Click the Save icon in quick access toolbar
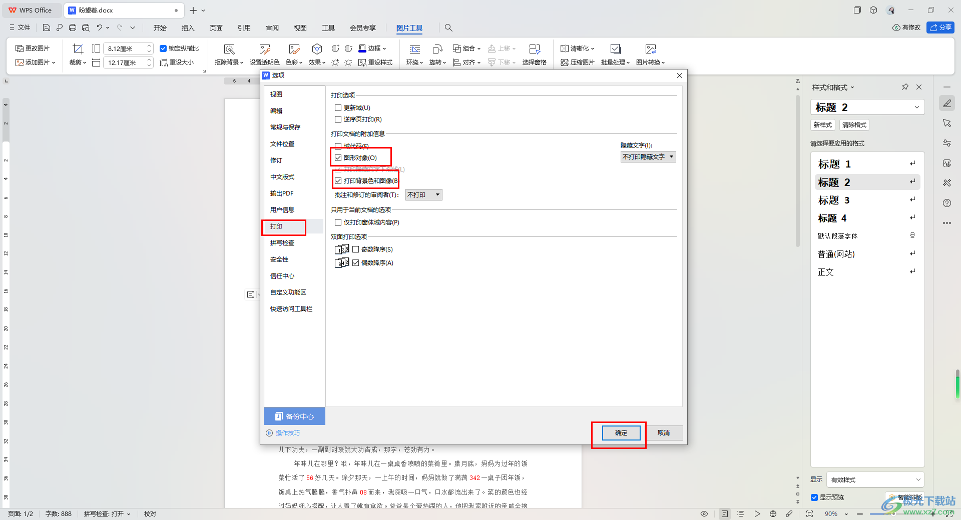 coord(47,28)
